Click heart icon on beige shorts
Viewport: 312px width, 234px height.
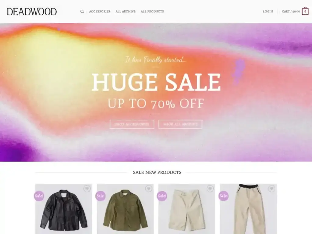[x=210, y=189]
